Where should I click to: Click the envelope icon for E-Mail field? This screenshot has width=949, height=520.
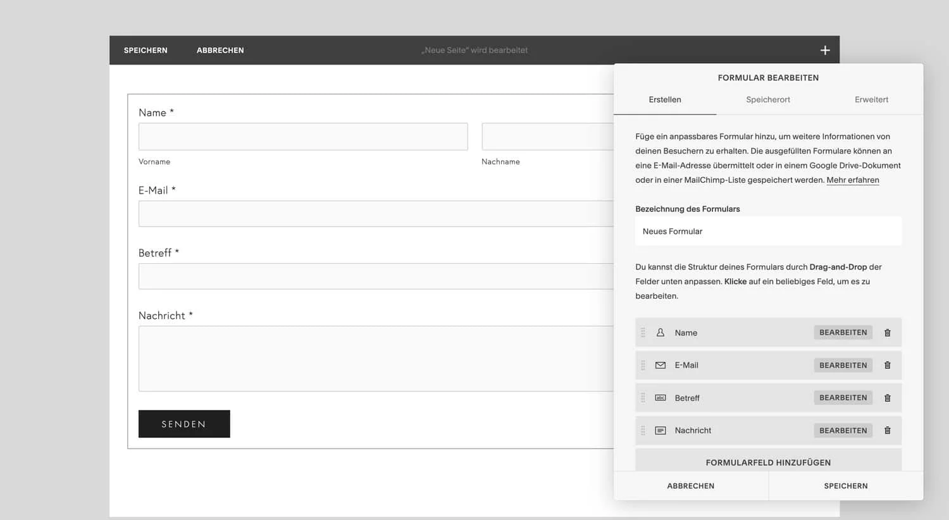pyautogui.click(x=660, y=365)
